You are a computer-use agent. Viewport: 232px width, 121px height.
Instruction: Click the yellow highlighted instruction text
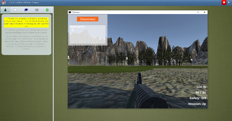(x=26, y=23)
